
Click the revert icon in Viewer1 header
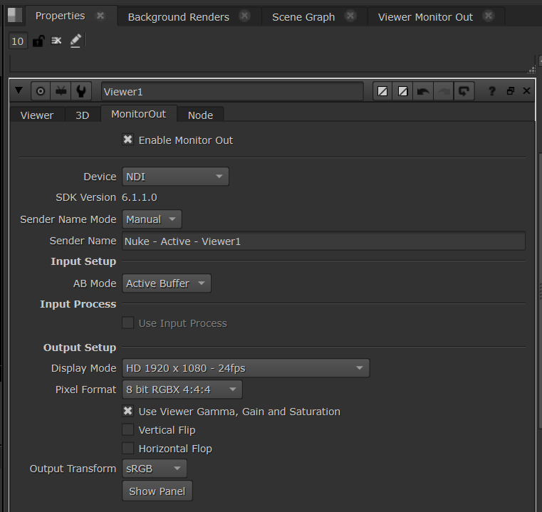(x=464, y=91)
